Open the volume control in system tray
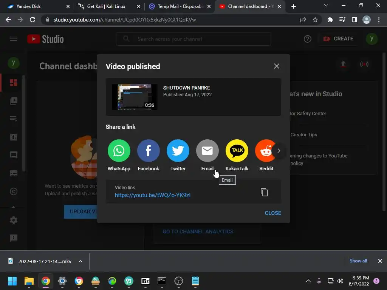 coord(340,281)
